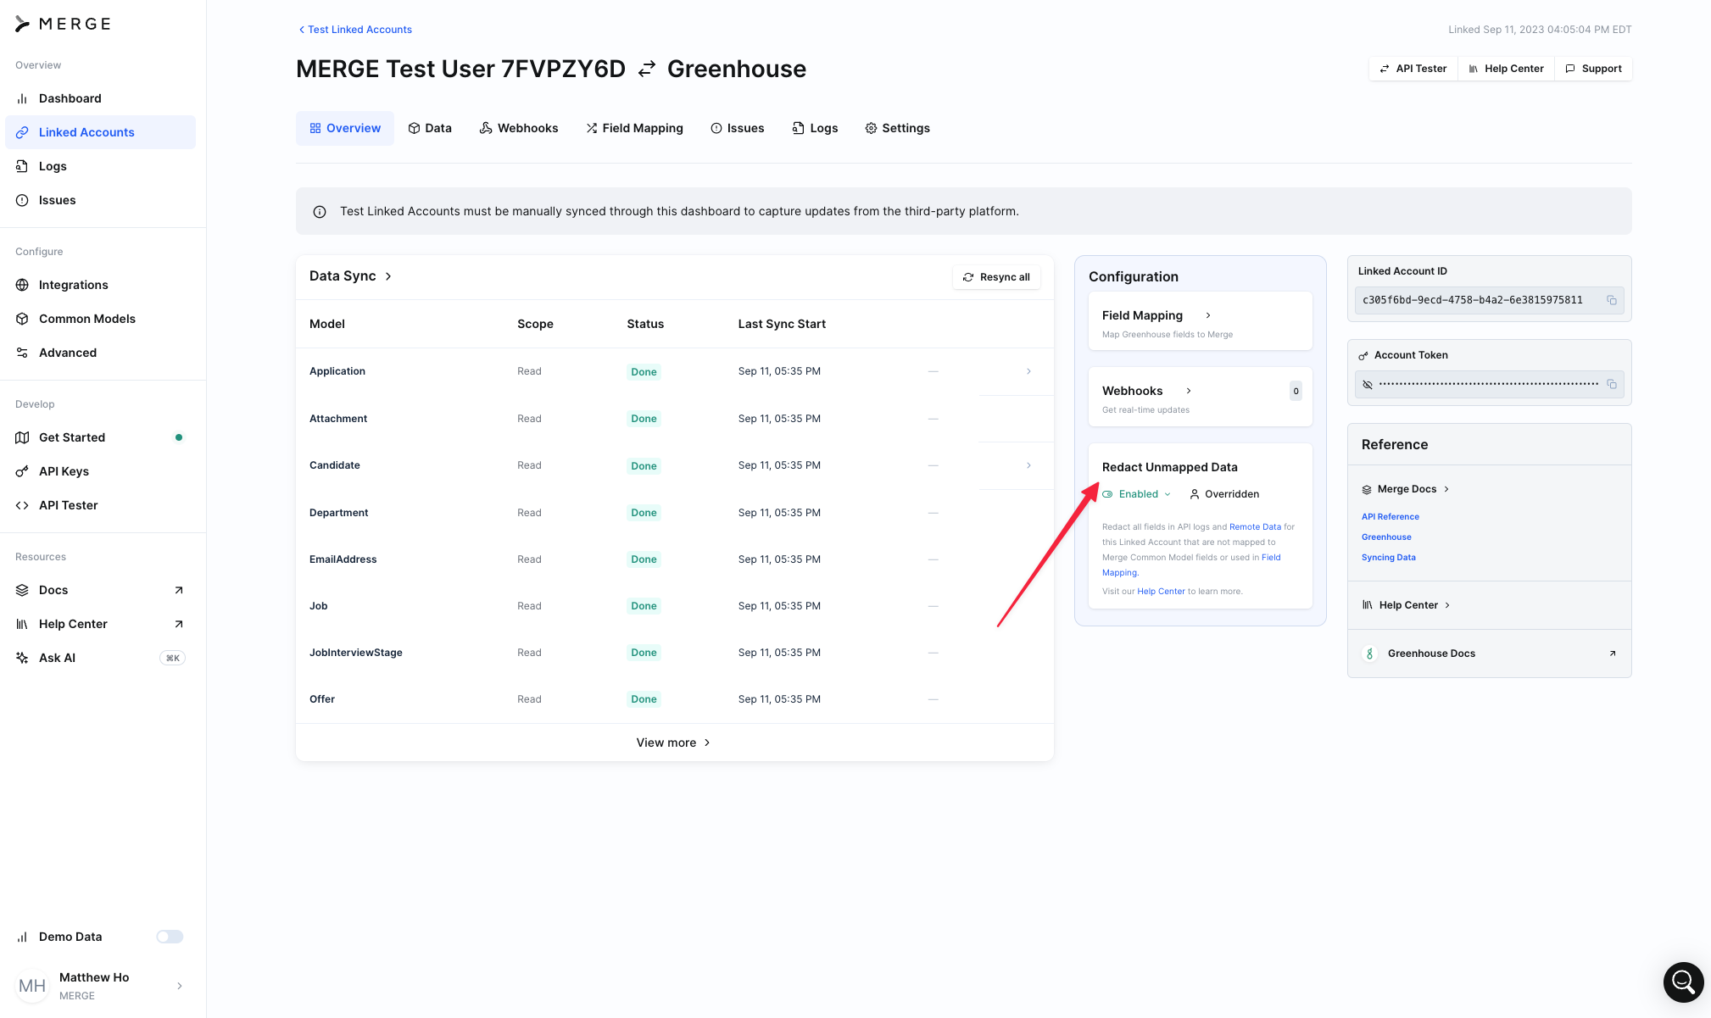Copy the Account Token value

1611,384
